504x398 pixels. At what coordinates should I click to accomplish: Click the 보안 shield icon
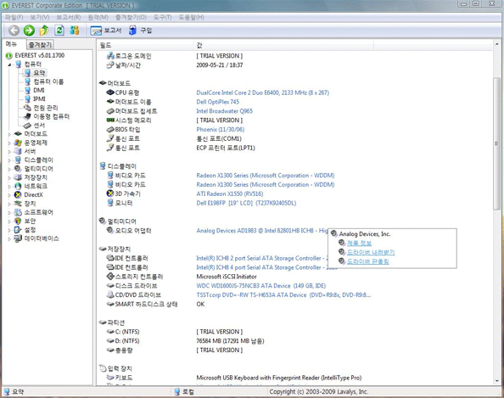tap(18, 221)
